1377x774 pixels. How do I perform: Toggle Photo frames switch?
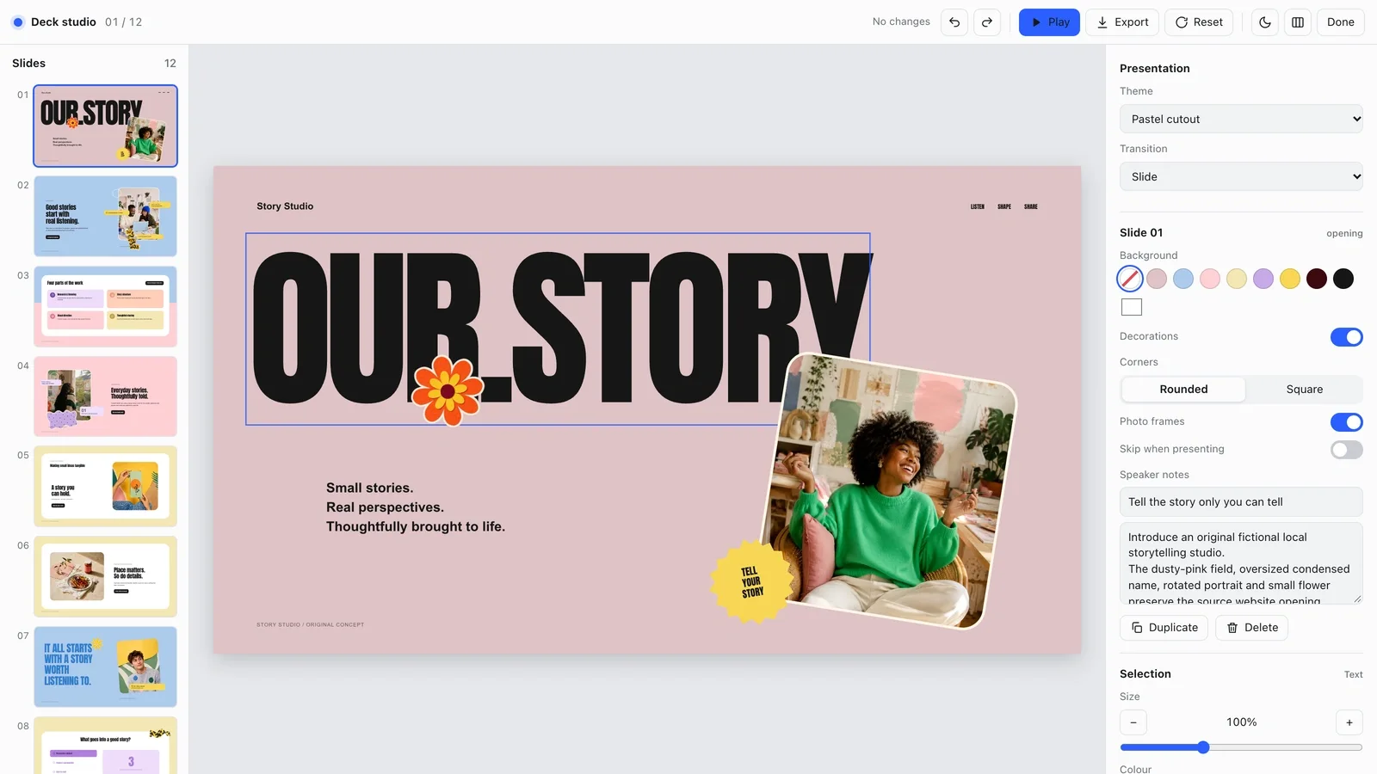[x=1347, y=422]
